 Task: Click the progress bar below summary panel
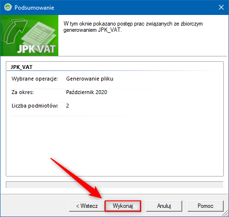115,185
